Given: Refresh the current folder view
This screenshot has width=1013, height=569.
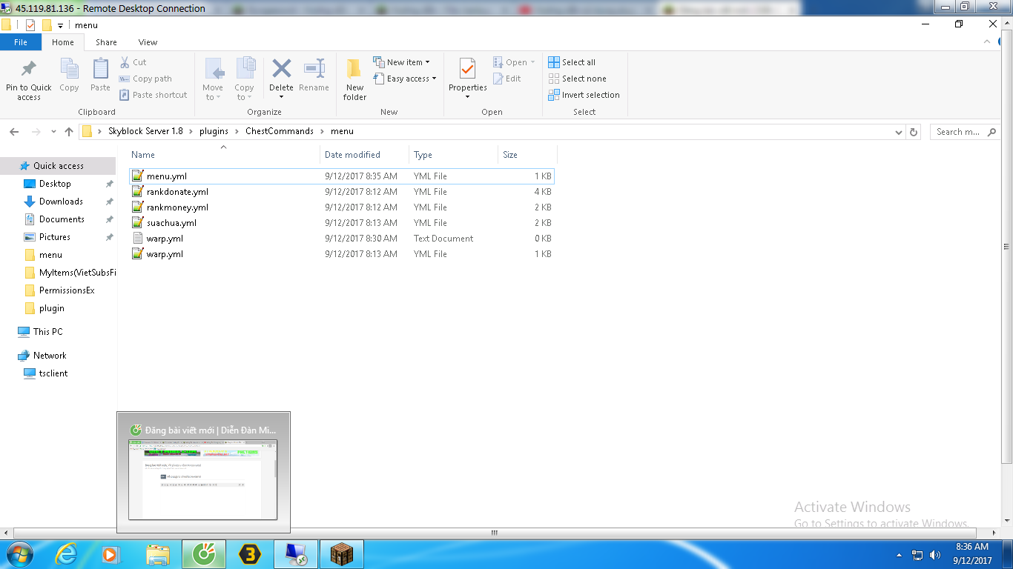Looking at the screenshot, I should 914,132.
